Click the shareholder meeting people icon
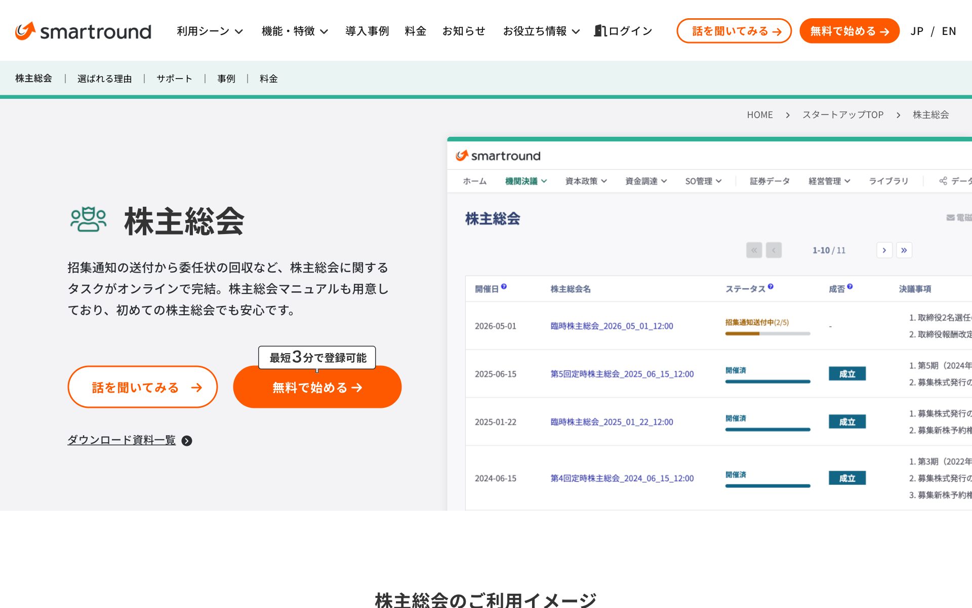Viewport: 972px width, 608px height. [x=89, y=220]
